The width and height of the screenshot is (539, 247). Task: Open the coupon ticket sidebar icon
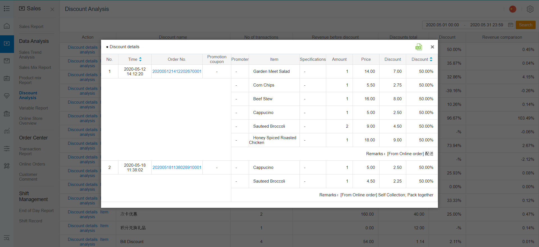click(7, 113)
